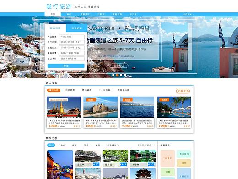Select the third carousel indicator dot
Viewport: 238px width, 179px height.
121,75
